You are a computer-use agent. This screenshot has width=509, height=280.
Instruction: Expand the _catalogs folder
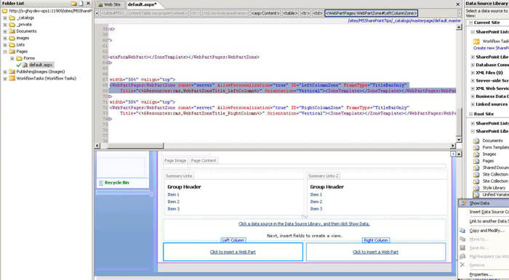click(5, 18)
